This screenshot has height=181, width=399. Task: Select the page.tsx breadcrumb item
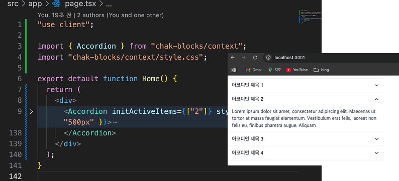81,4
